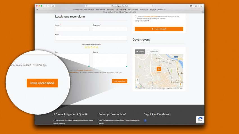The image size is (239, 134).
Task: Check the privacy consent checkbox
Action: [136, 17]
